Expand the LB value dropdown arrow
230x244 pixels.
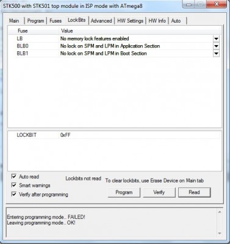pyautogui.click(x=216, y=38)
